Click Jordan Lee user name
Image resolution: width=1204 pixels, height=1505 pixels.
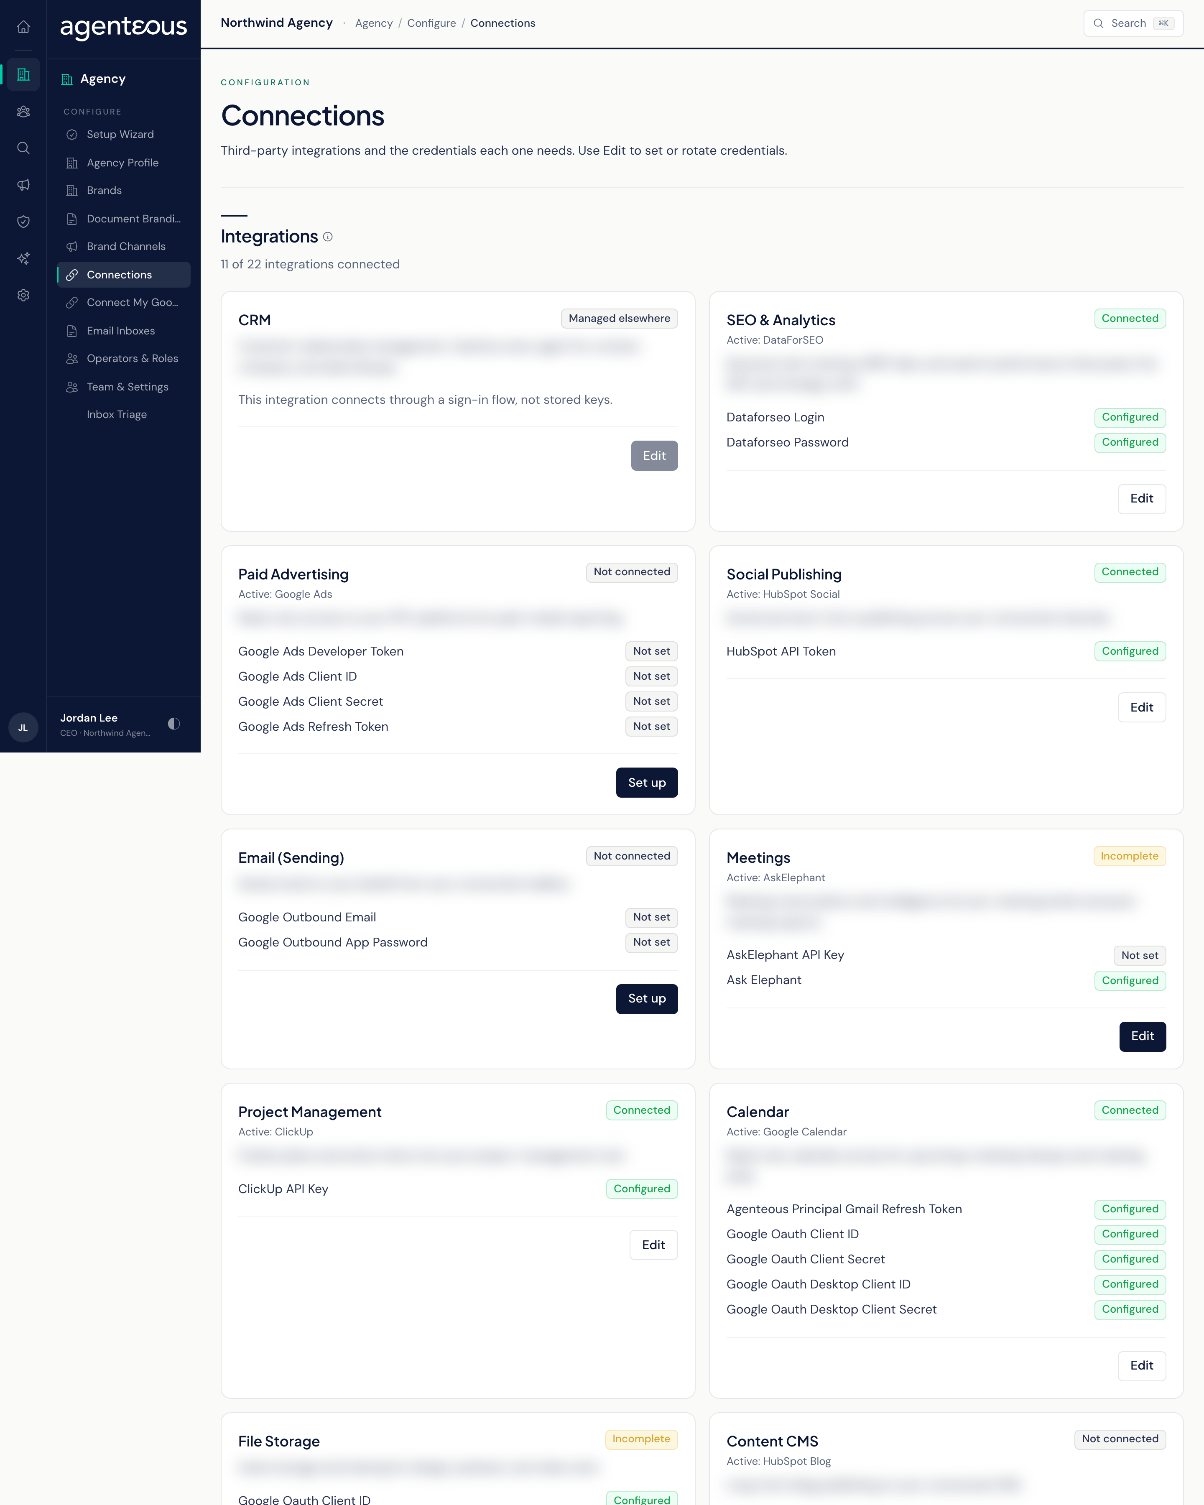point(89,718)
